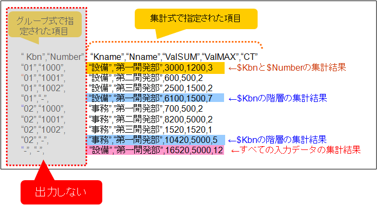Click blue row 設備 6100,1500,7
The image size is (381, 205).
tap(155, 98)
